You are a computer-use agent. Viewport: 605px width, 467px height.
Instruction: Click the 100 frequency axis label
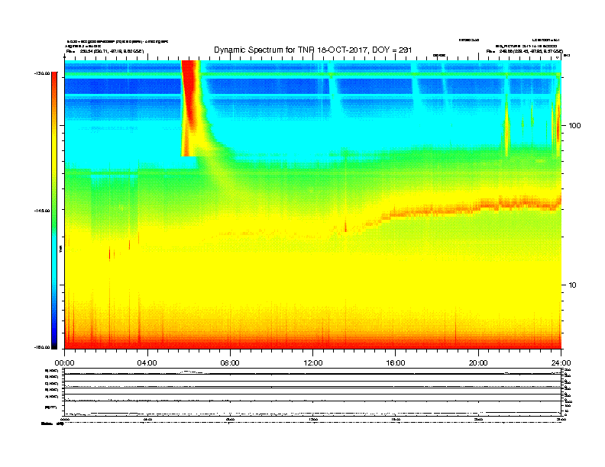coord(574,126)
